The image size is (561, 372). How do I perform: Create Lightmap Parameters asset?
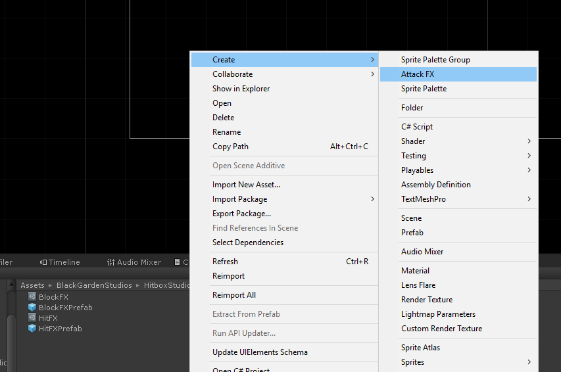(458, 314)
